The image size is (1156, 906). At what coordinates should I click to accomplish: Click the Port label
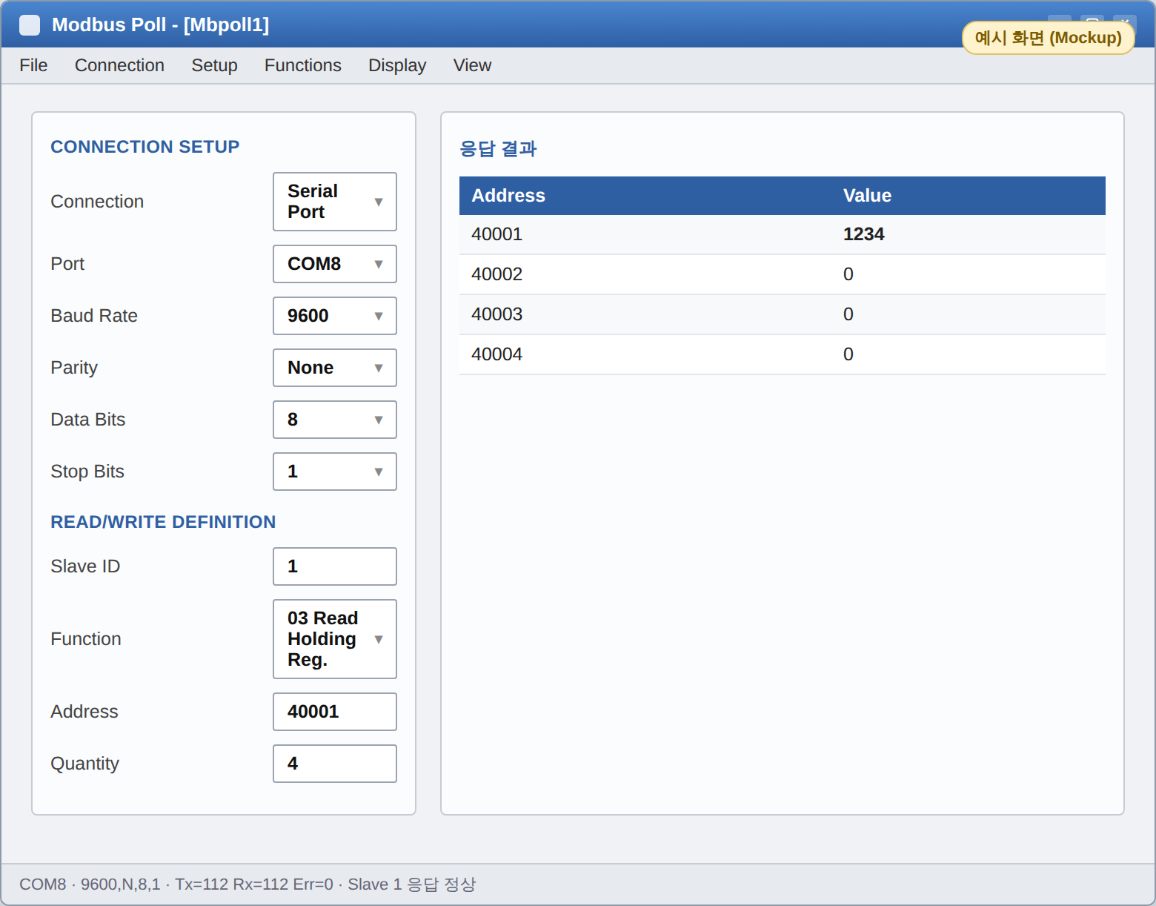[x=67, y=264]
